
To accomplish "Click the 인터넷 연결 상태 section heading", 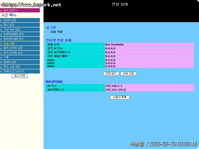I will point(59,40).
